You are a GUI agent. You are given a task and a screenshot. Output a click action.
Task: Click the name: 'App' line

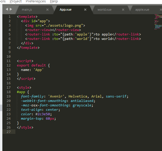coord(32,70)
